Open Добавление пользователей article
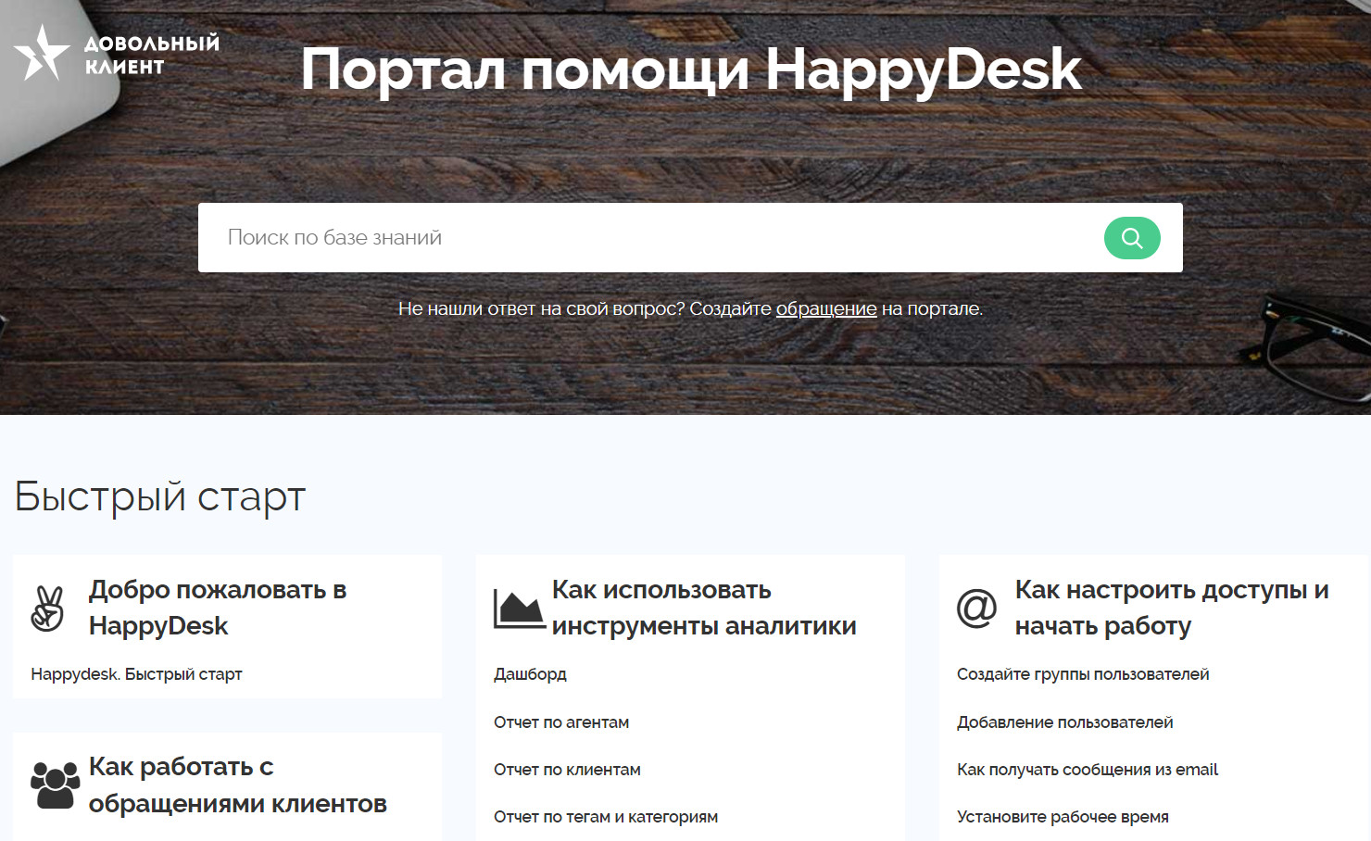The image size is (1371, 841). tap(1065, 722)
